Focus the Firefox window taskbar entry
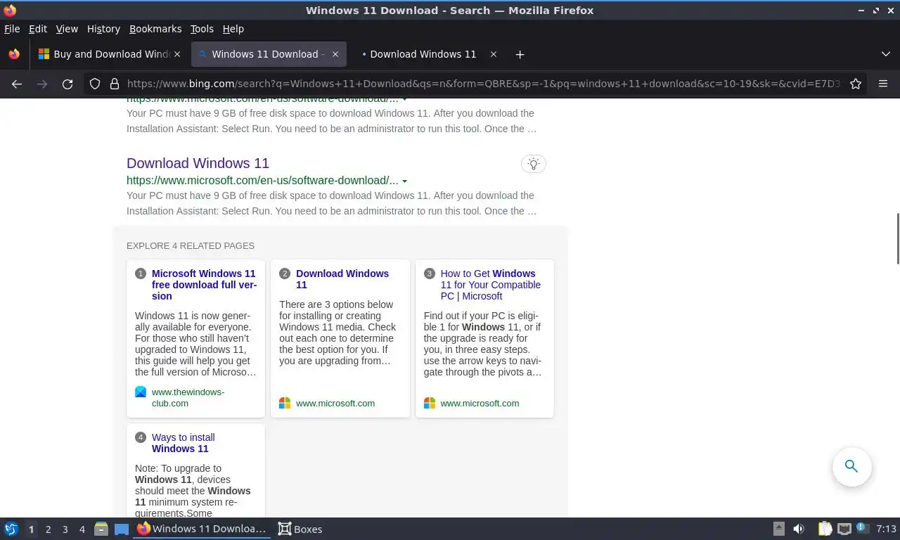The width and height of the screenshot is (900, 540). 202,529
